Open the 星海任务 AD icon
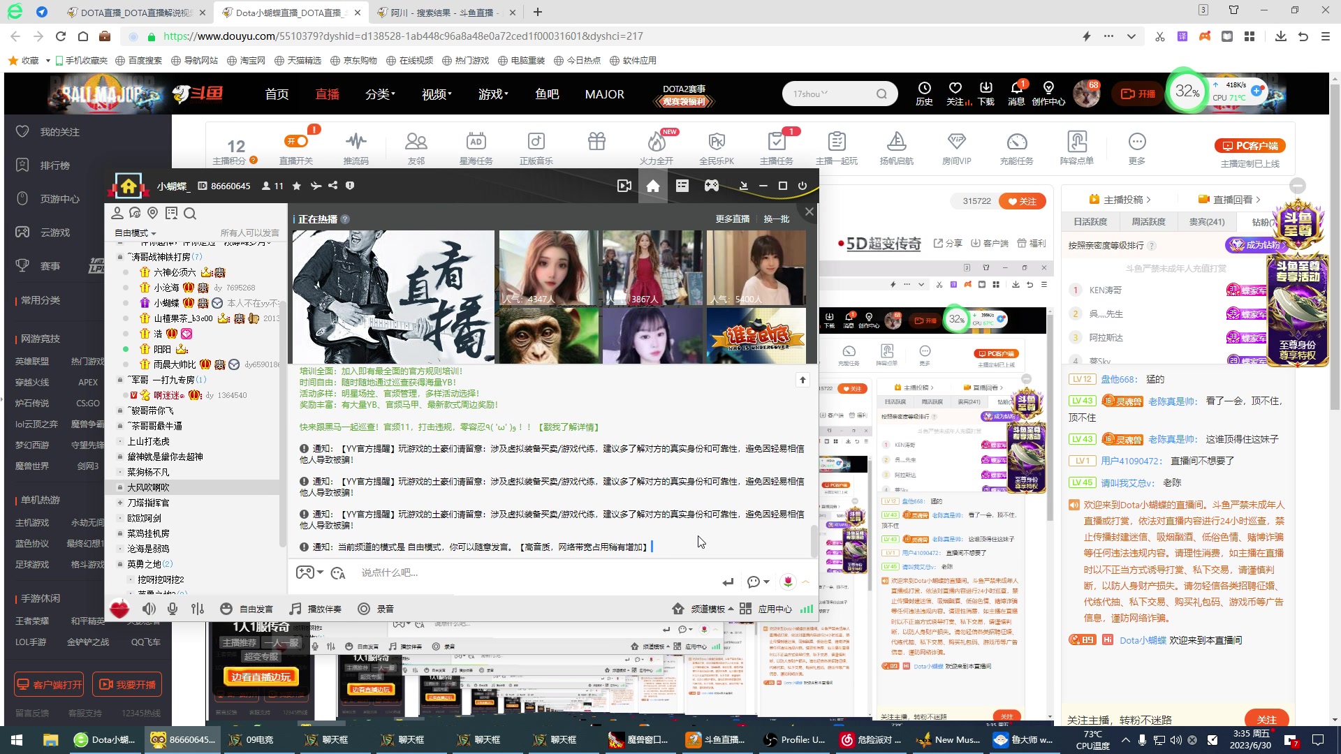The image size is (1341, 754). coord(476,142)
